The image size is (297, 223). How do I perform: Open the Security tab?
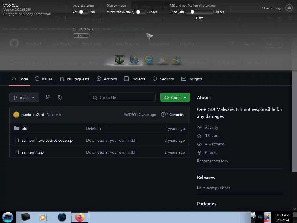click(x=163, y=79)
